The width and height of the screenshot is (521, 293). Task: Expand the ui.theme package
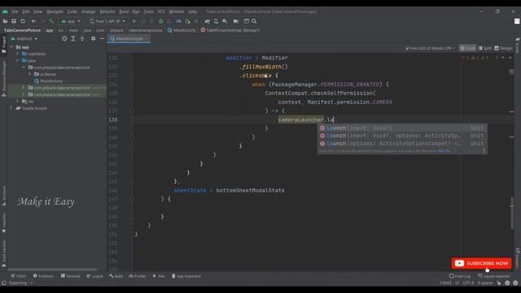[x=30, y=74]
